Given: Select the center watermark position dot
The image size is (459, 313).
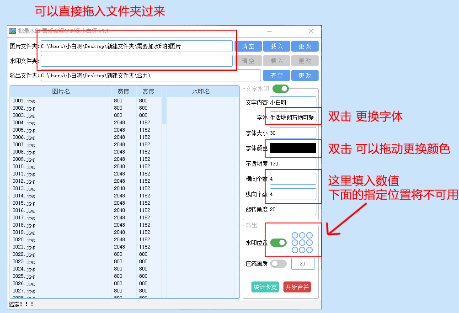Looking at the screenshot, I should tap(302, 243).
